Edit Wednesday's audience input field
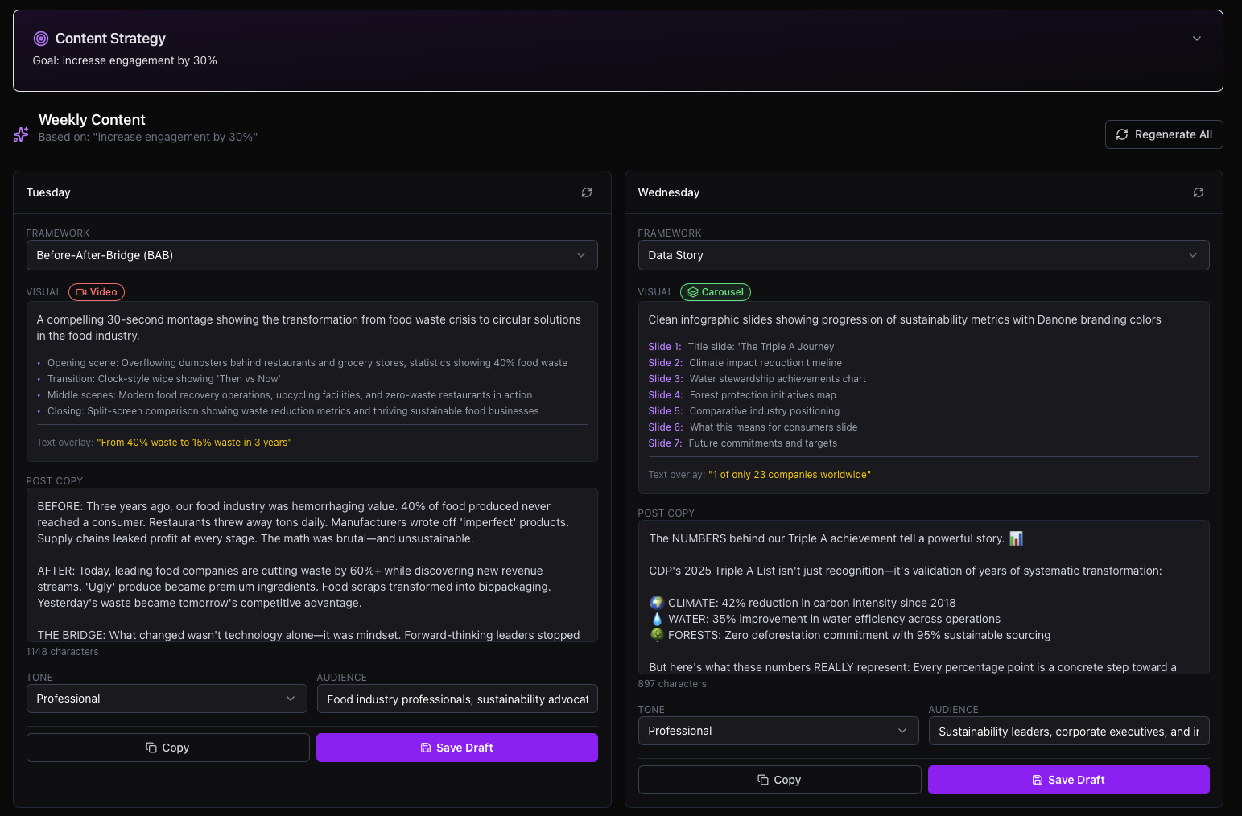 click(1068, 732)
